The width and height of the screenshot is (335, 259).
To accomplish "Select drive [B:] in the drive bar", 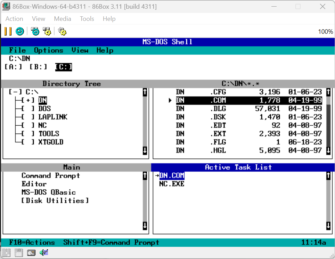I will 38,67.
